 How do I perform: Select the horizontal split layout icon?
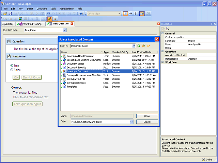pos(130,14)
